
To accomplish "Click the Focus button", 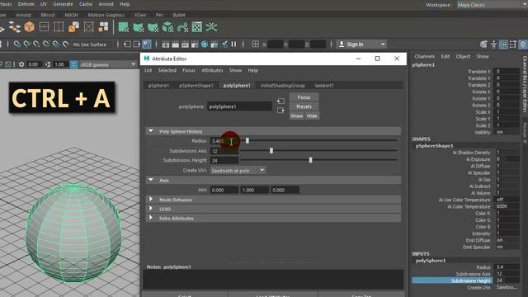I will pyautogui.click(x=304, y=97).
